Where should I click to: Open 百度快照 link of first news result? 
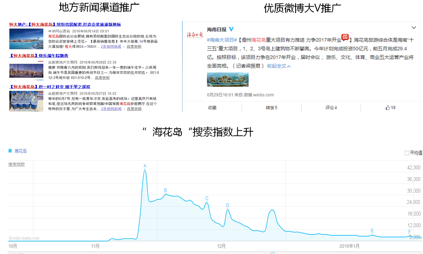point(134,46)
